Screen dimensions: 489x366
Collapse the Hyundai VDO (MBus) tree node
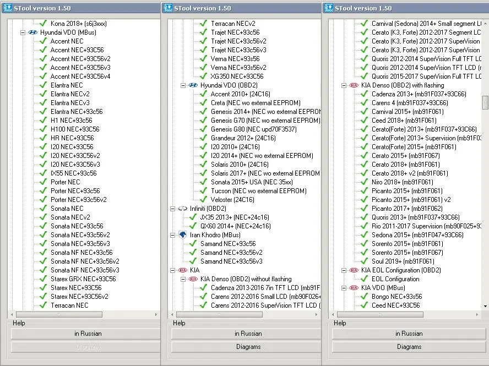(x=23, y=32)
